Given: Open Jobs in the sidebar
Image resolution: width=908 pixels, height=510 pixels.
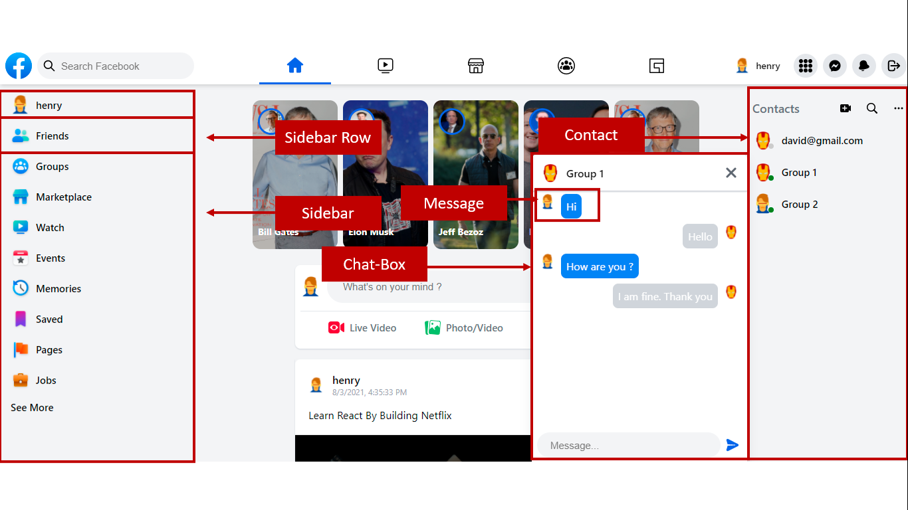Looking at the screenshot, I should point(97,380).
